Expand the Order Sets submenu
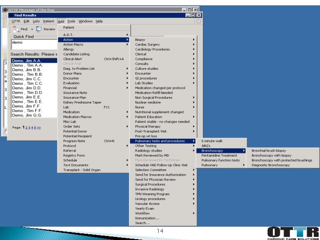The width and height of the screenshot is (320, 240). [94, 127]
